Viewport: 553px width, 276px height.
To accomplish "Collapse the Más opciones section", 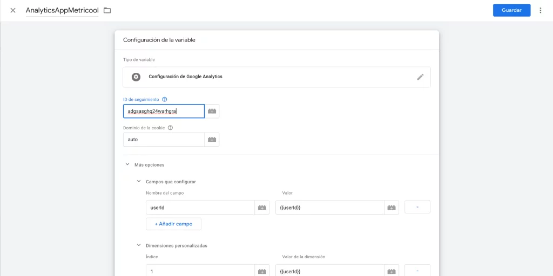I will tap(127, 164).
